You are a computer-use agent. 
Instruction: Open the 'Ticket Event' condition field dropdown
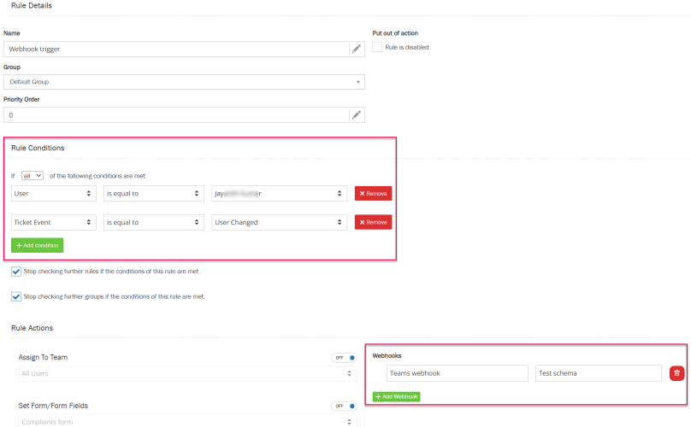tap(53, 222)
